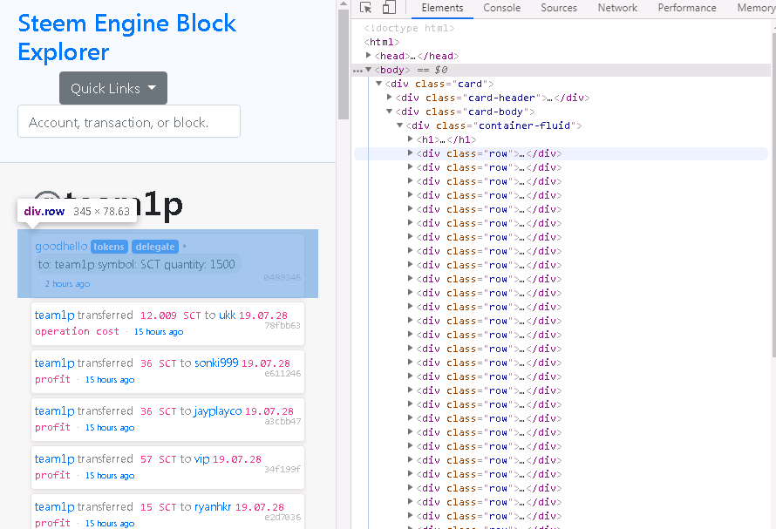Open the ukk account link
This screenshot has width=776, height=529.
pos(228,315)
